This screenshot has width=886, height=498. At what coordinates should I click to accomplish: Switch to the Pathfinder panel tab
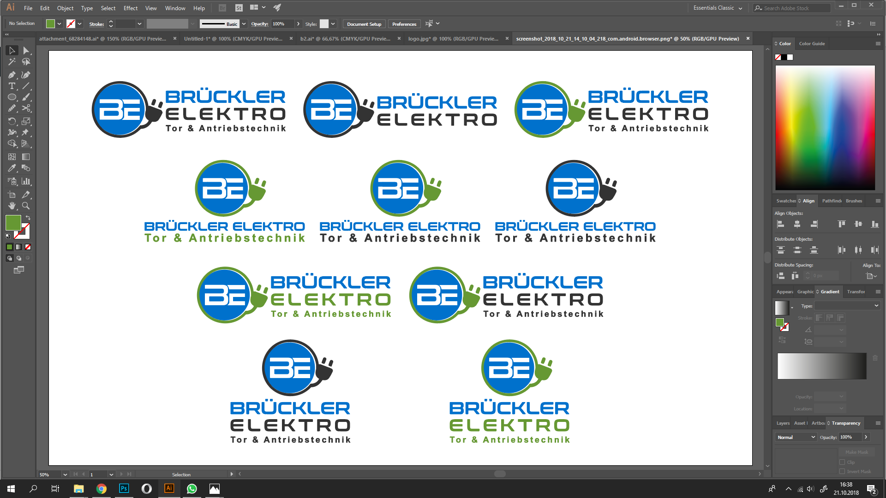click(832, 201)
